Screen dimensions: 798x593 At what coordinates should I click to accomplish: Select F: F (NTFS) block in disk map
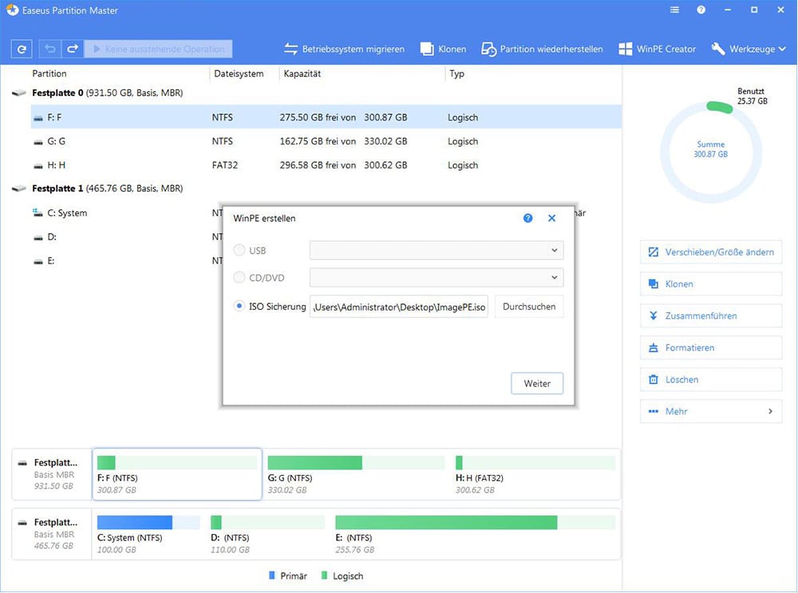177,474
